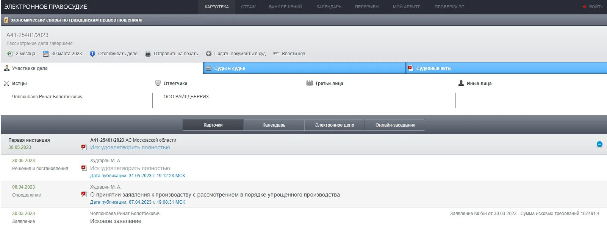Click the clock icon next to 2 месяца

(x=10, y=54)
